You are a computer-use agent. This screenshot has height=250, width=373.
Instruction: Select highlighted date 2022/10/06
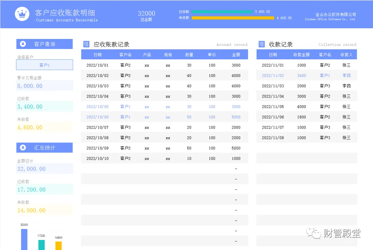coord(97,117)
